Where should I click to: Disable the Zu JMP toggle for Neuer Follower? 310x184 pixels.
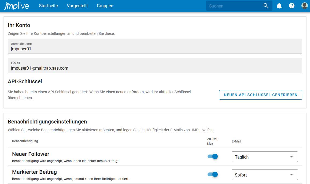pos(212,156)
